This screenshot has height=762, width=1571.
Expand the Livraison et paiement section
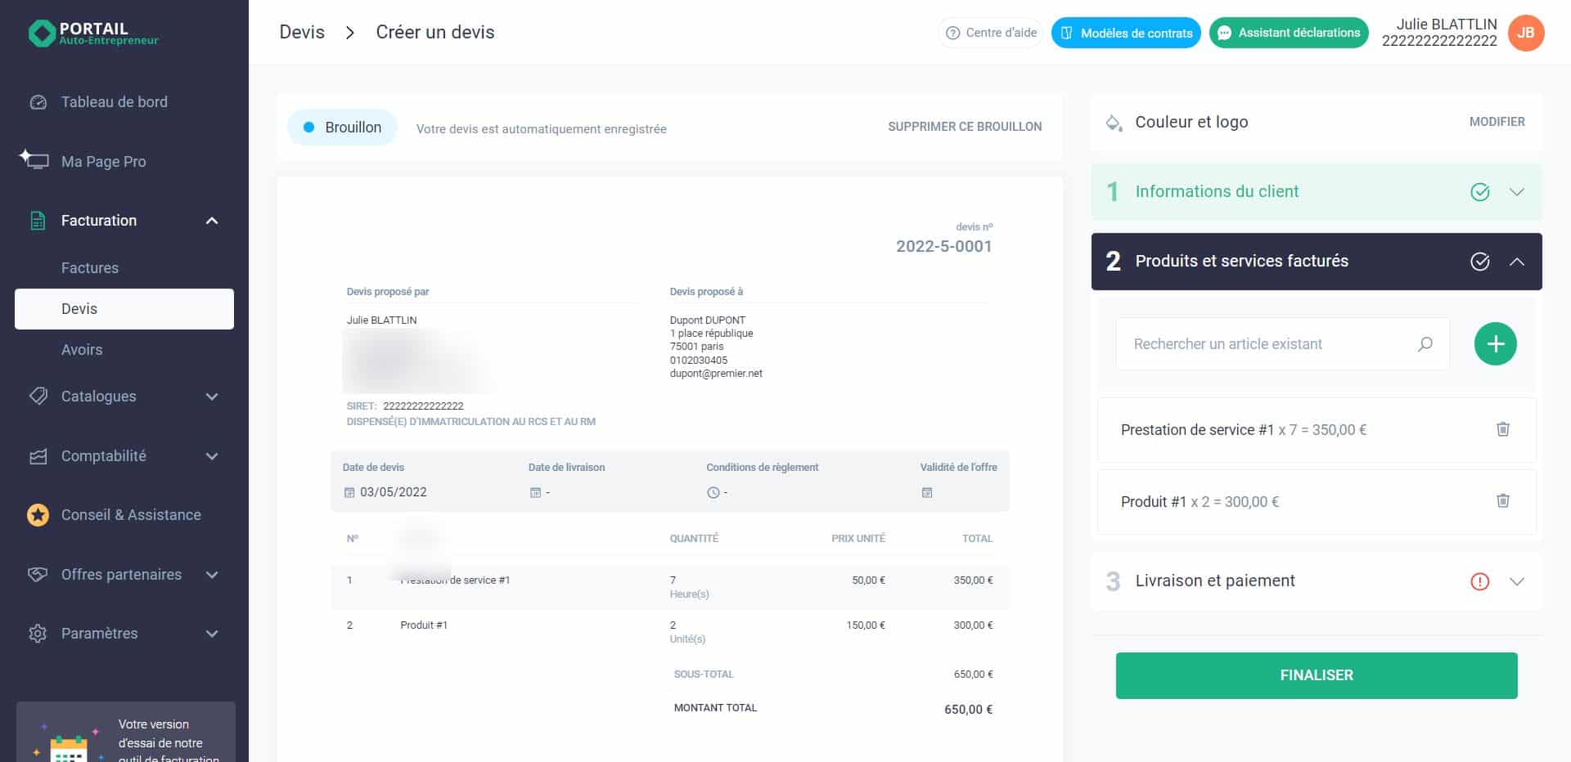tap(1516, 581)
